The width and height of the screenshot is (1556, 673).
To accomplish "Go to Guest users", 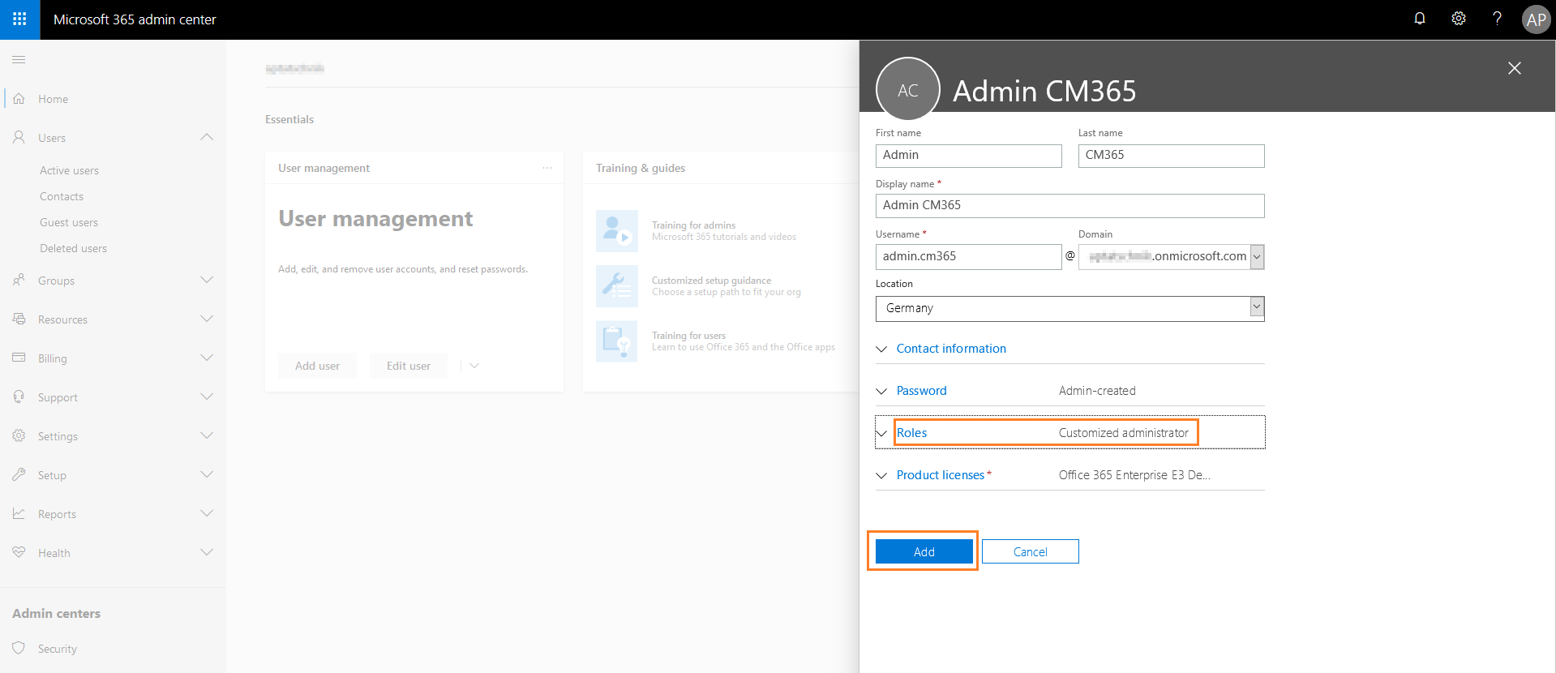I will pyautogui.click(x=69, y=222).
